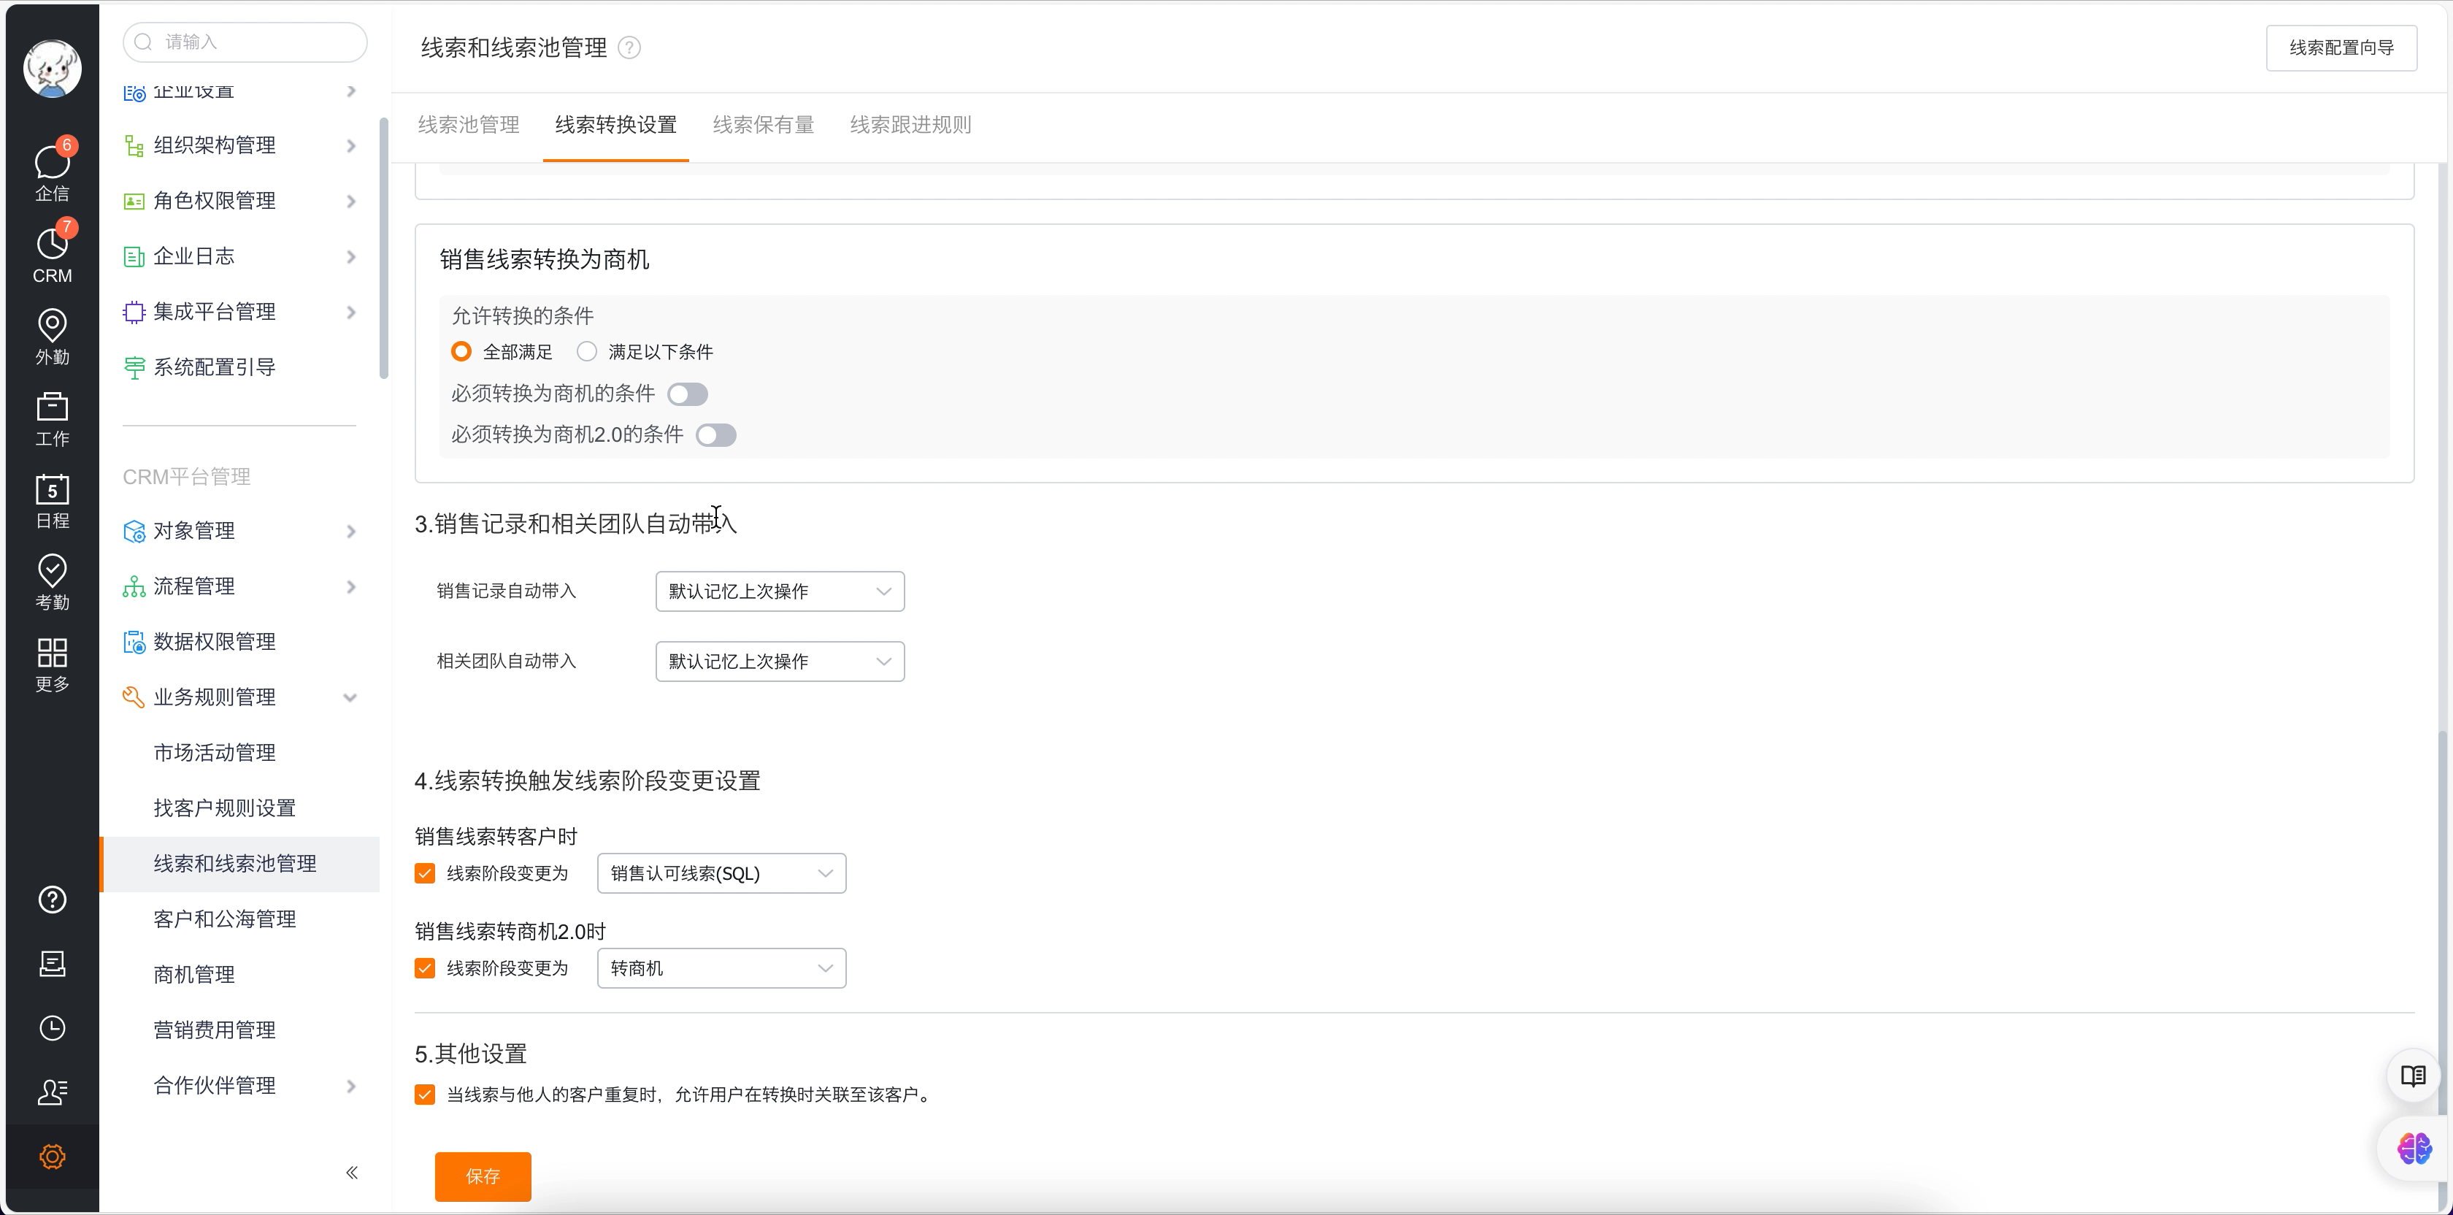The height and width of the screenshot is (1215, 2453).
Task: Click the help icon beside 线索和线索池管理 title
Action: [x=629, y=47]
